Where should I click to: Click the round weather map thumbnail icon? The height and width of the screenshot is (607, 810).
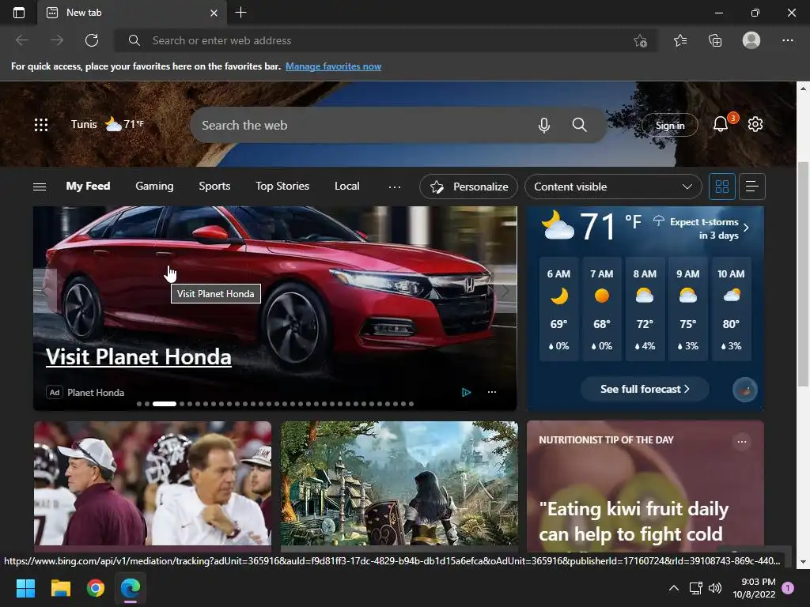pos(745,389)
